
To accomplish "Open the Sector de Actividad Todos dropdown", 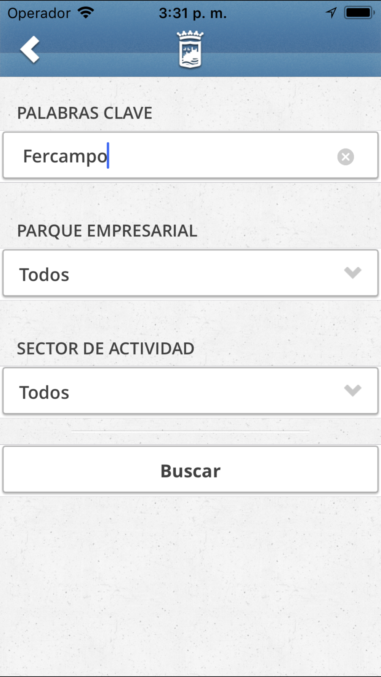I will [190, 391].
